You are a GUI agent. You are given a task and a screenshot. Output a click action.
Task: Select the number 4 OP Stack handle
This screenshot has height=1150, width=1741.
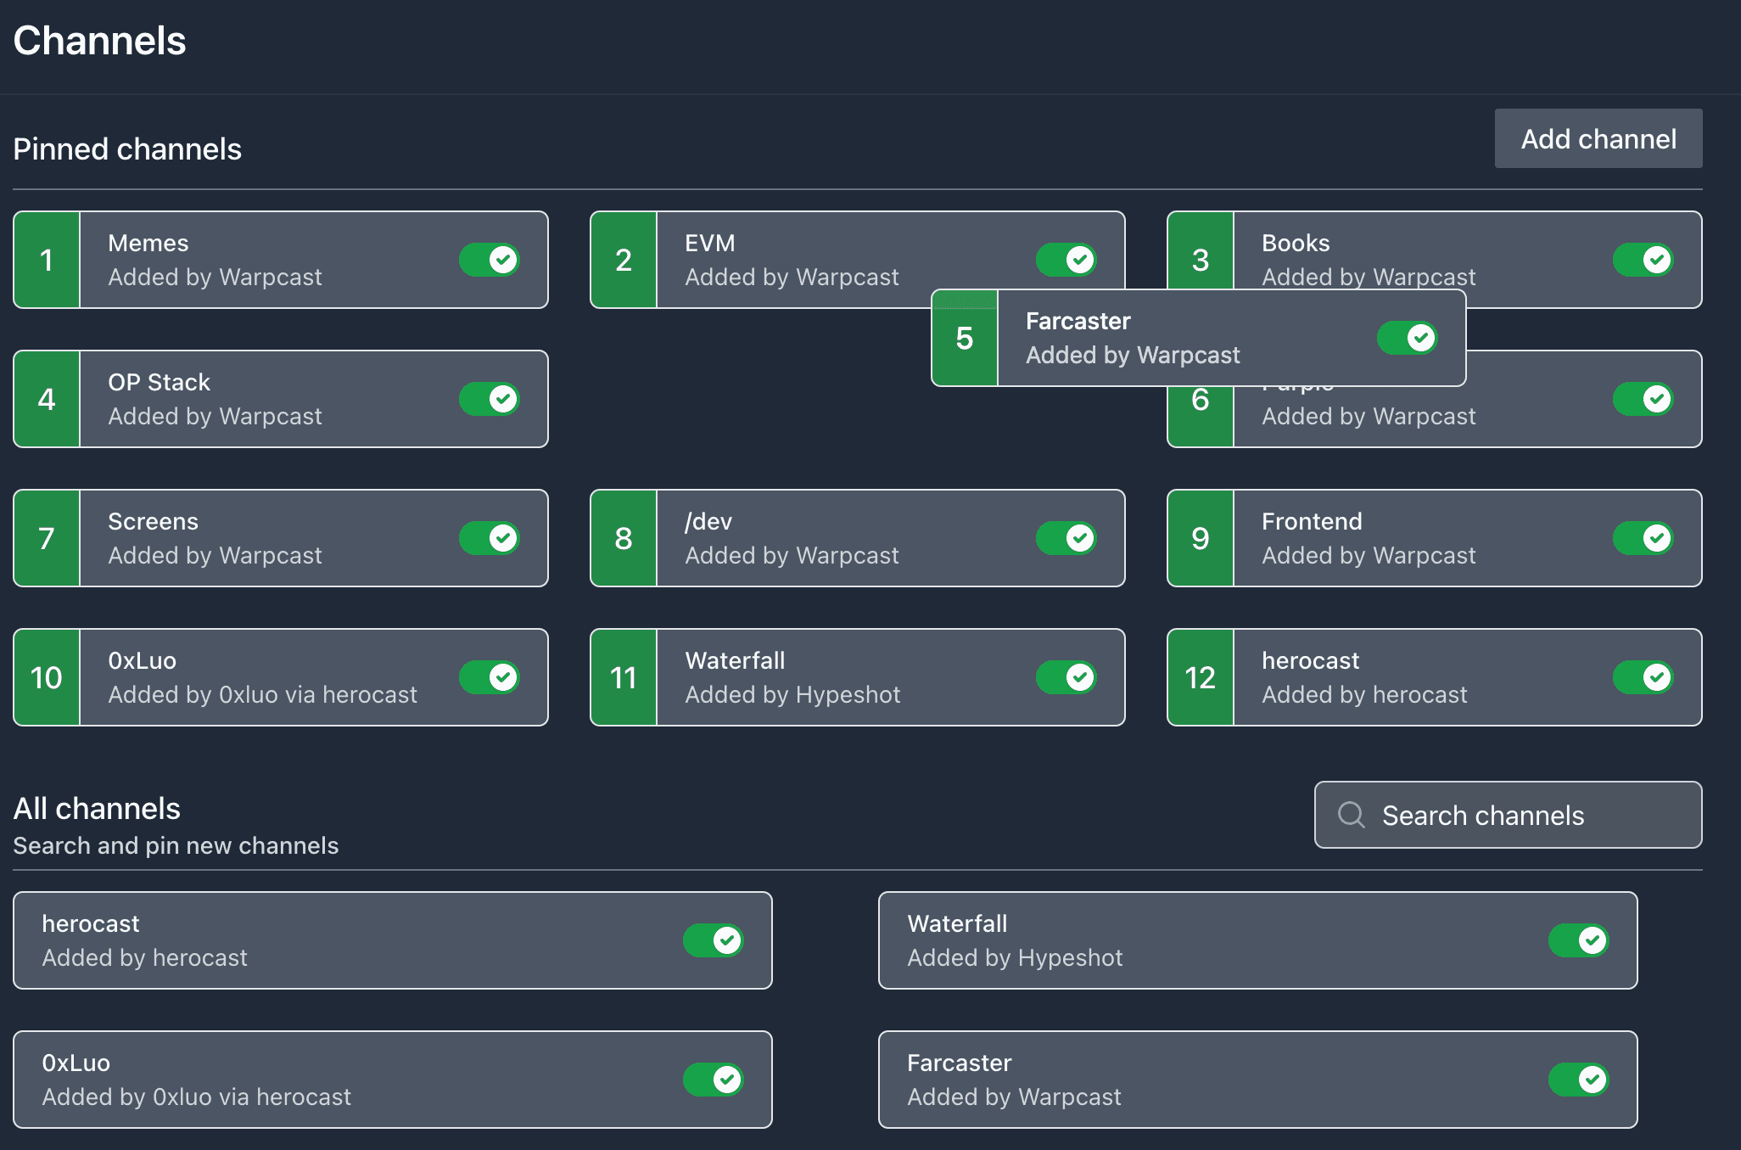[x=47, y=399]
